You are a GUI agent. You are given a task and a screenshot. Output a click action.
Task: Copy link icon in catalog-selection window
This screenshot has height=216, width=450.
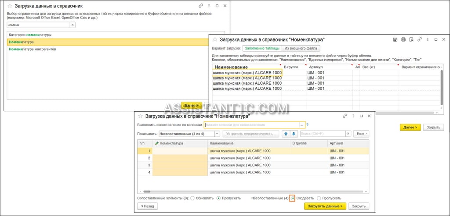pyautogui.click(x=200, y=6)
